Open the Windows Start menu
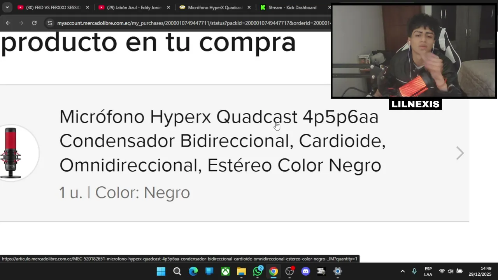This screenshot has width=498, height=280. pos(161,271)
